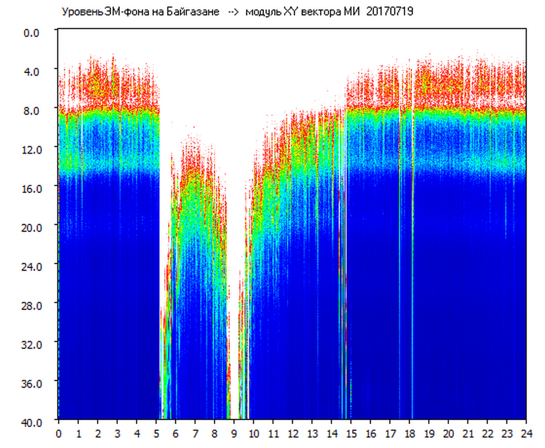
Task: Select hour 12 on the horizontal axis
Action: (292, 434)
